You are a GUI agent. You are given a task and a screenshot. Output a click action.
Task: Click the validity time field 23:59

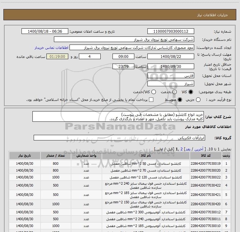pos(123,66)
